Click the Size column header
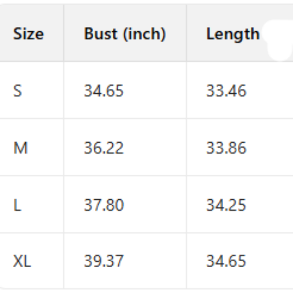Image resolution: width=293 pixels, height=293 pixels. [x=28, y=34]
